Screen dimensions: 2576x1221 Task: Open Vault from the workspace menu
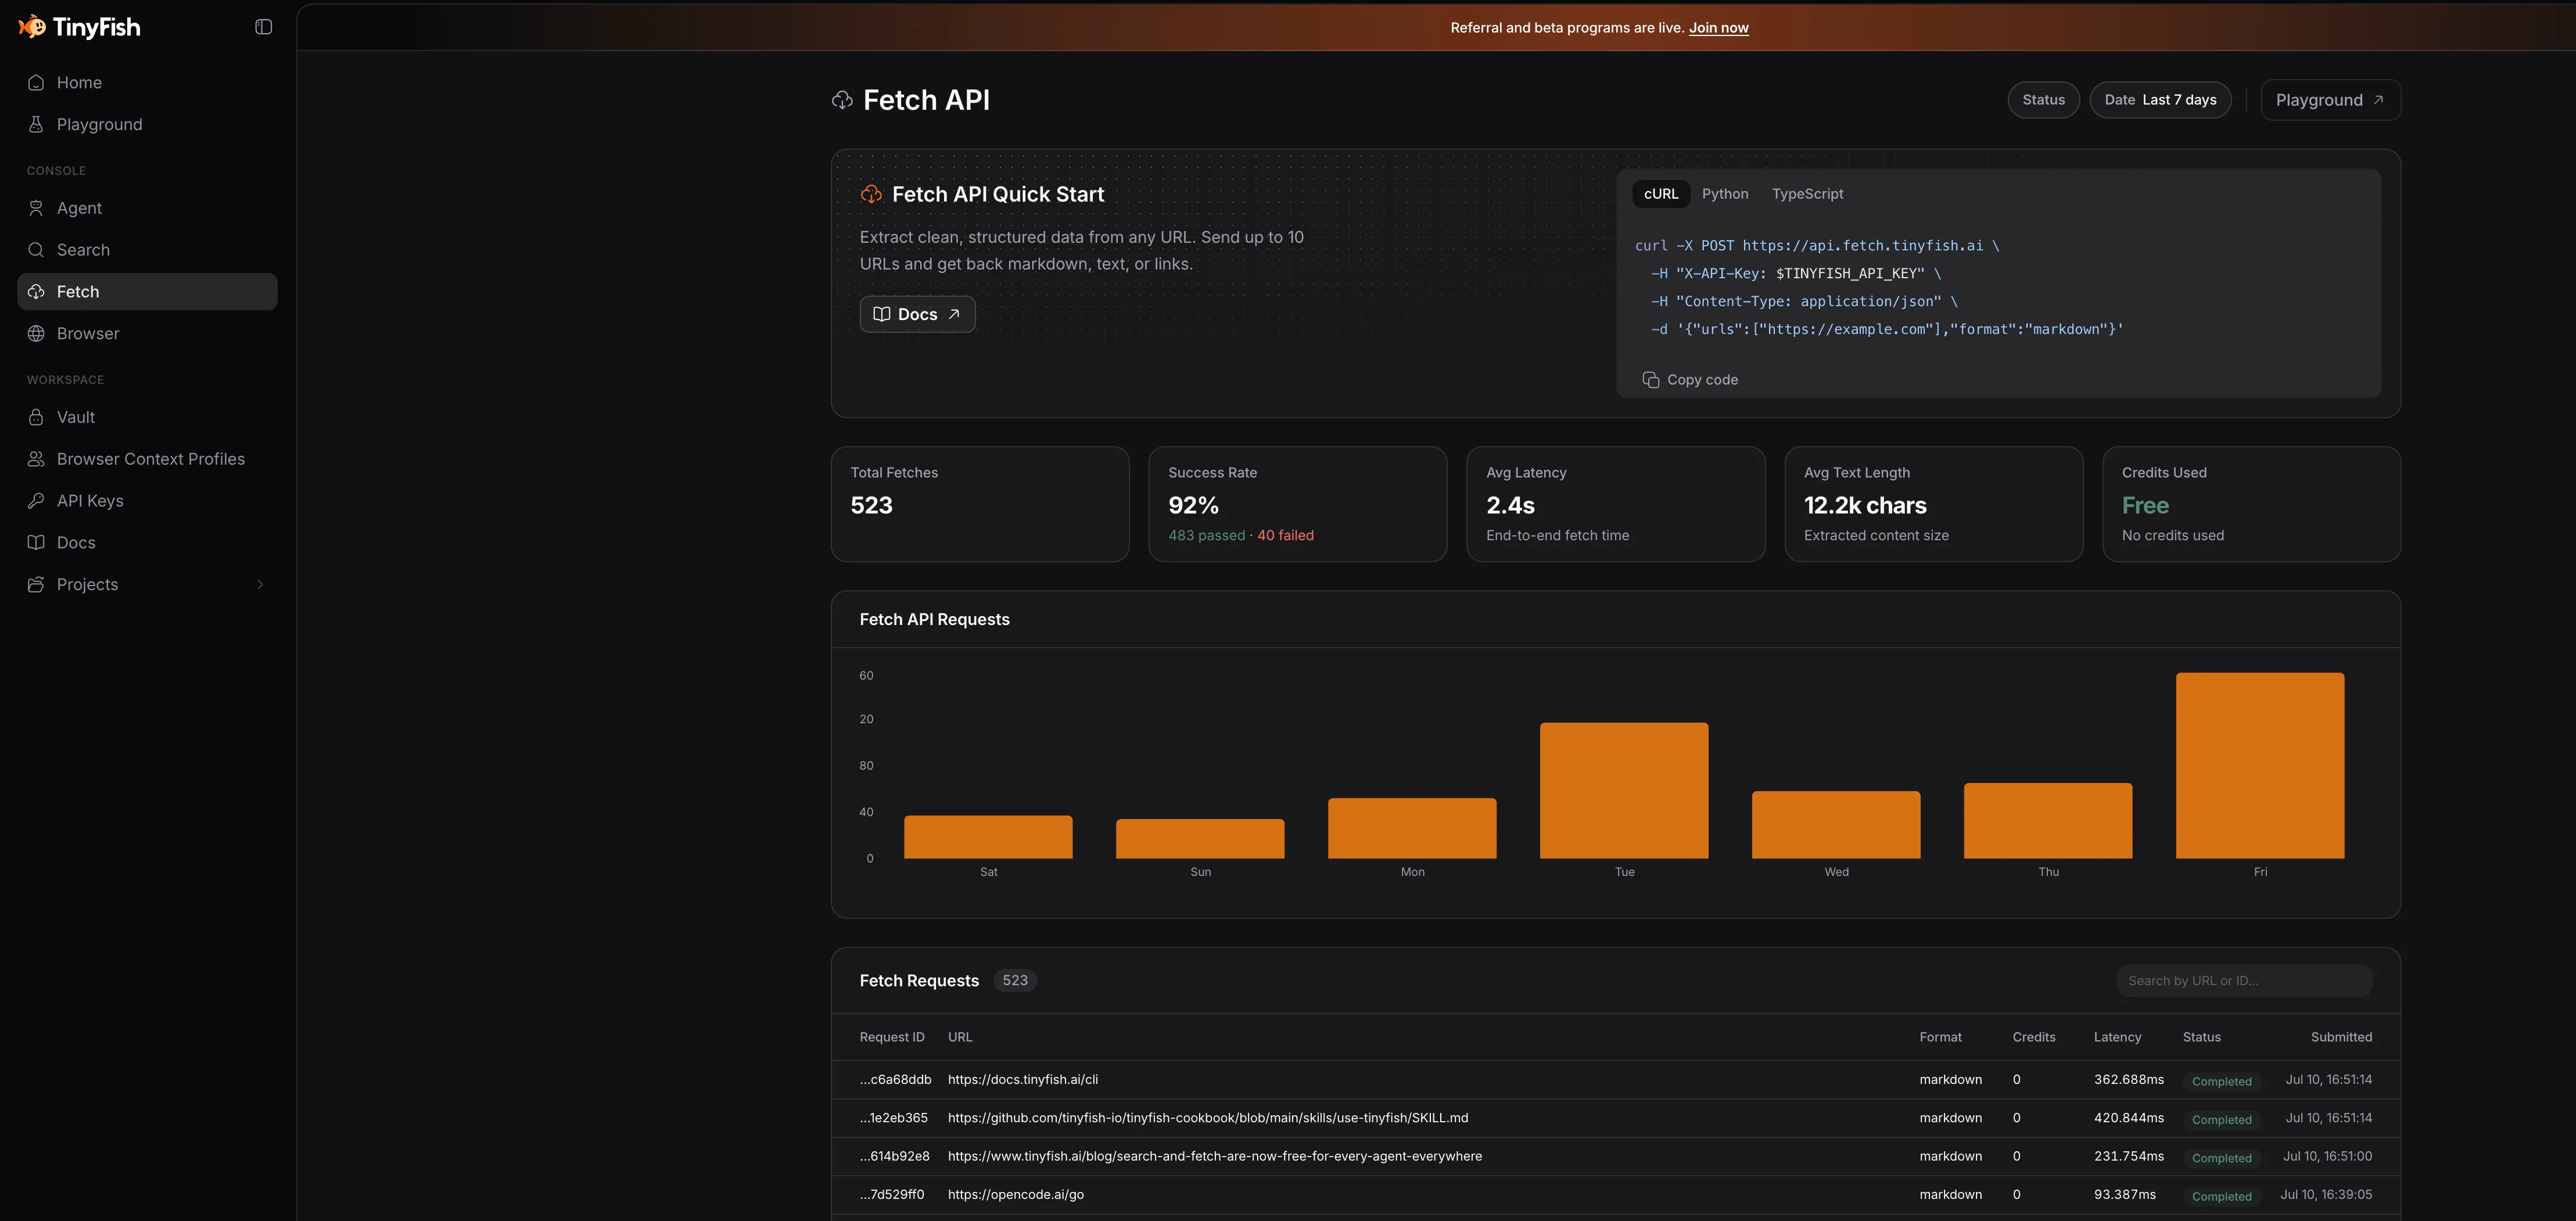(147, 417)
